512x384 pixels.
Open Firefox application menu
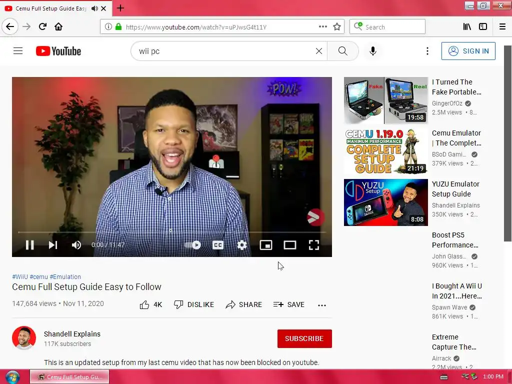coord(502,27)
